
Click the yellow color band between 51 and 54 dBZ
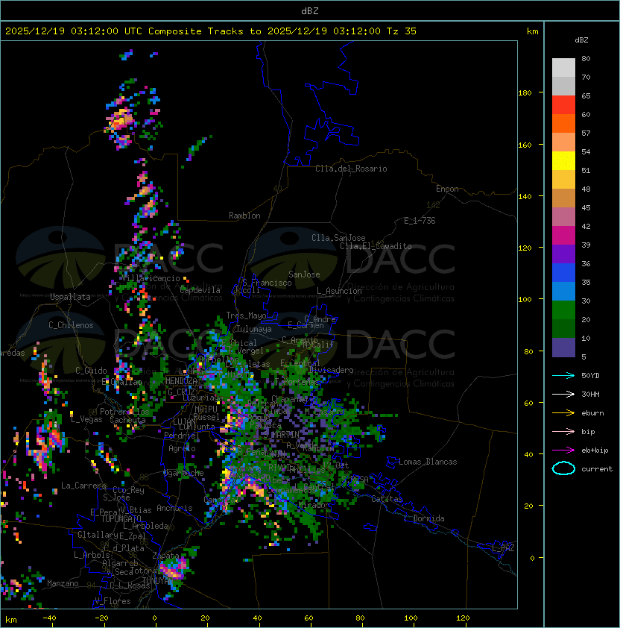(563, 161)
